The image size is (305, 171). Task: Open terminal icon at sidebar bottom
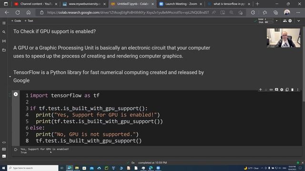[4, 156]
